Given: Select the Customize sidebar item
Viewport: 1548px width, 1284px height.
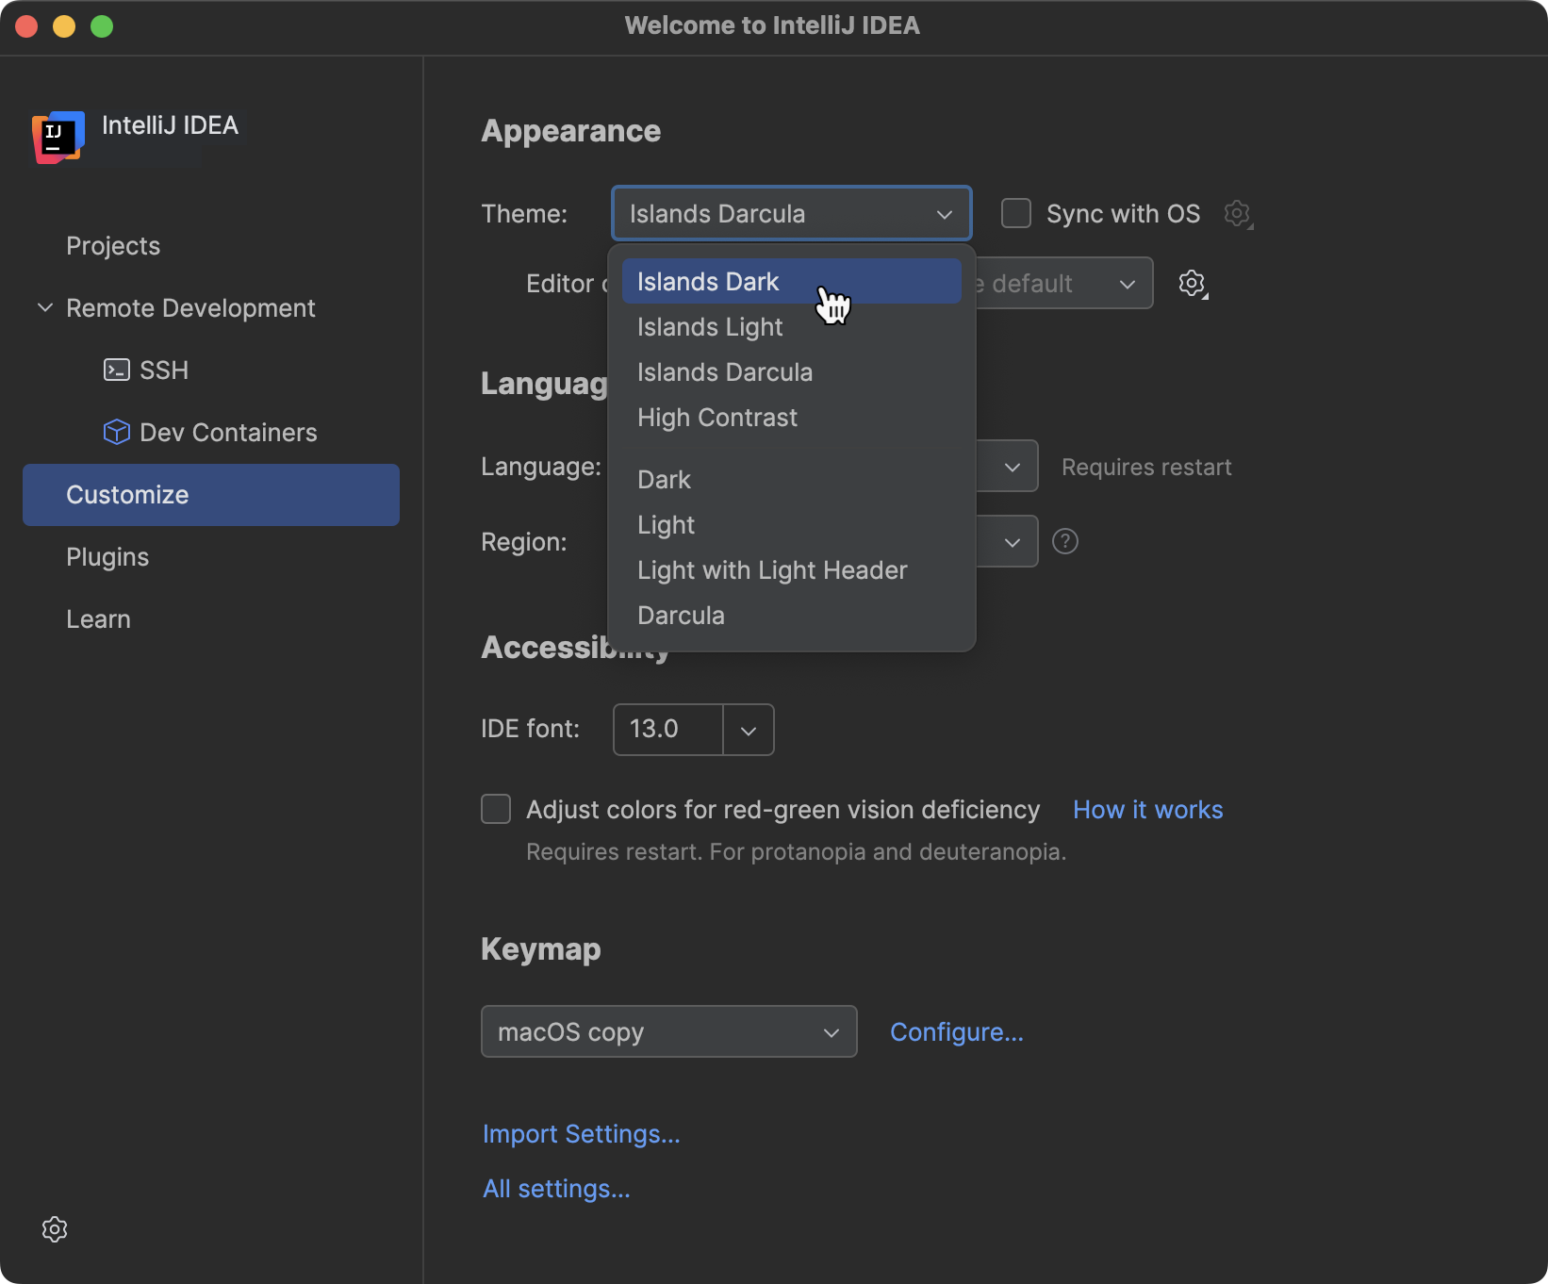Looking at the screenshot, I should tap(211, 495).
